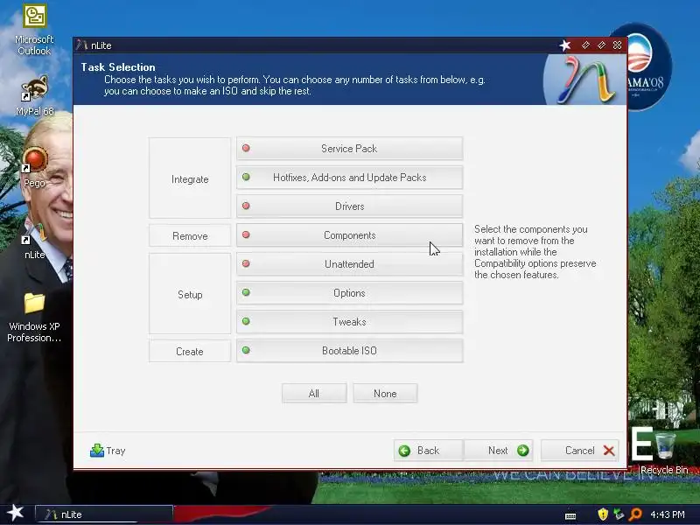The width and height of the screenshot is (700, 525).
Task: Open nLite desktop shortcut
Action: pos(34,240)
